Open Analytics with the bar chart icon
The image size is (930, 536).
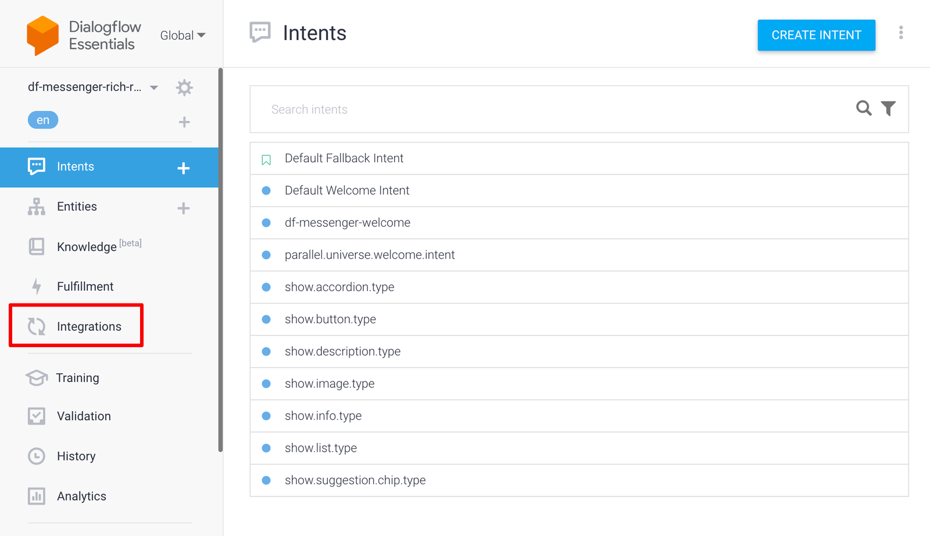[x=36, y=496]
